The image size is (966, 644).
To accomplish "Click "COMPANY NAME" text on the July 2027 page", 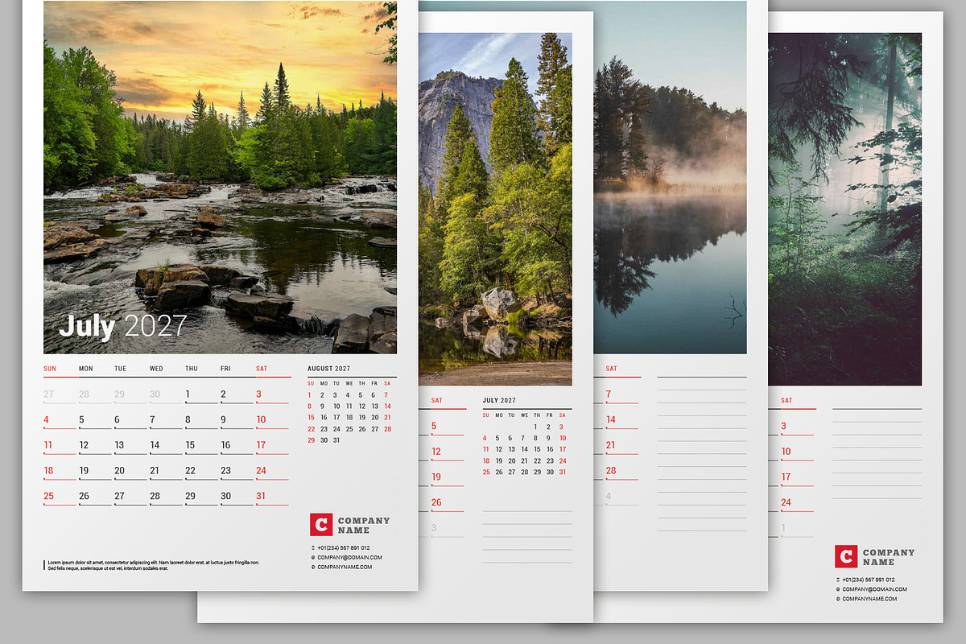I will coord(364,525).
